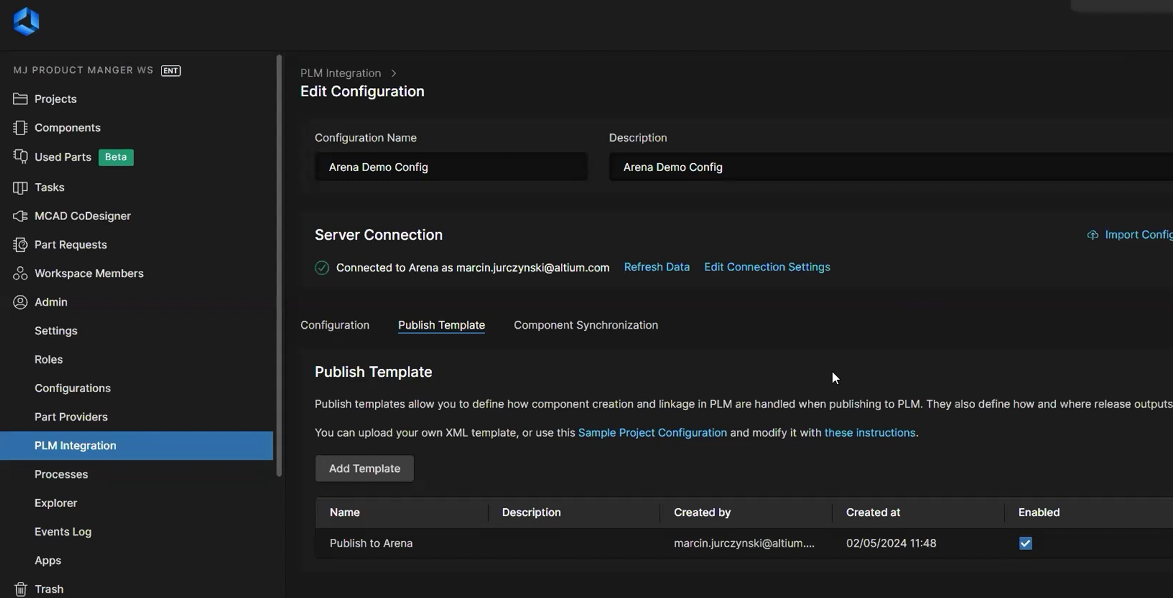The width and height of the screenshot is (1173, 598).
Task: Open MCAD CoDesigner page
Action: (x=83, y=216)
